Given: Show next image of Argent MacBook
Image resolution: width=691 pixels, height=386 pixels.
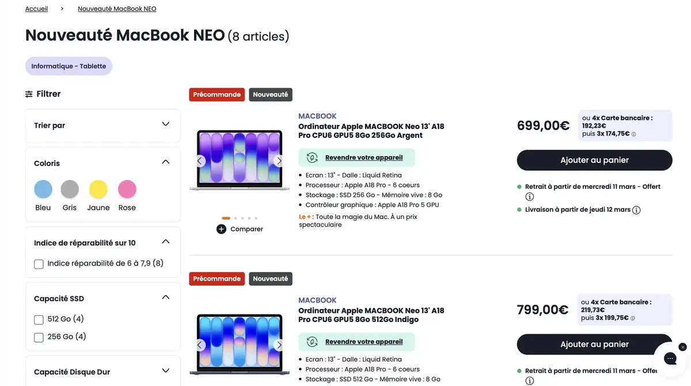Looking at the screenshot, I should 279,161.
